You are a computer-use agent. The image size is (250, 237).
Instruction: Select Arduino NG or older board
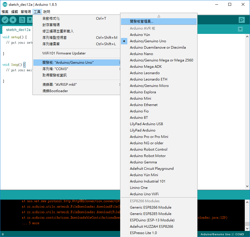[159, 143]
